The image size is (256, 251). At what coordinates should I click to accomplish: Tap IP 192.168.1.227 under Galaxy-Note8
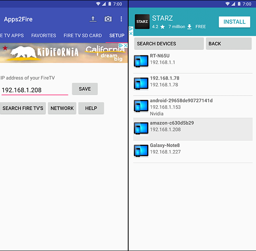pos(165,152)
